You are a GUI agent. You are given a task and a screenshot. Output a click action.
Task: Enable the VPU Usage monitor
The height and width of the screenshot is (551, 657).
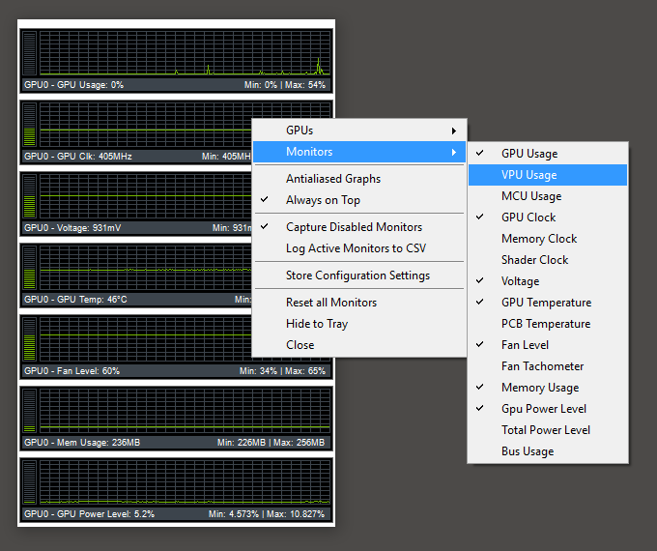[528, 175]
